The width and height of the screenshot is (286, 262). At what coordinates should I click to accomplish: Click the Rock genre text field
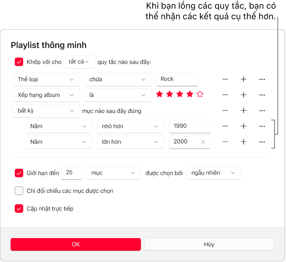pos(177,79)
